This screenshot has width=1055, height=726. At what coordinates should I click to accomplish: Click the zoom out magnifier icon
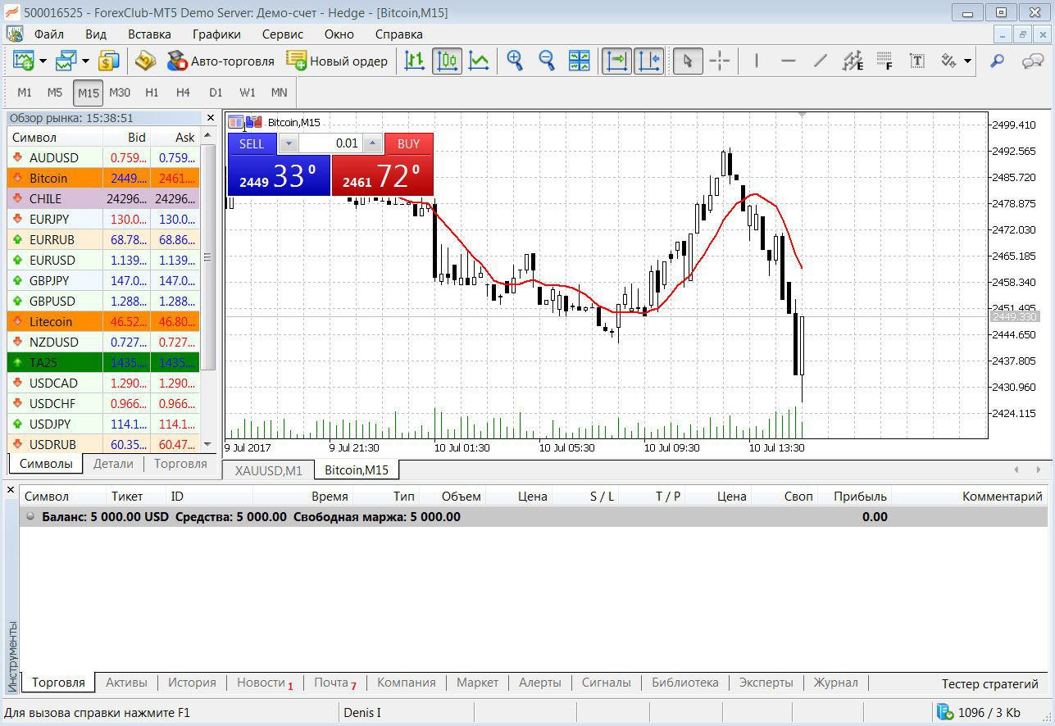[x=546, y=61]
